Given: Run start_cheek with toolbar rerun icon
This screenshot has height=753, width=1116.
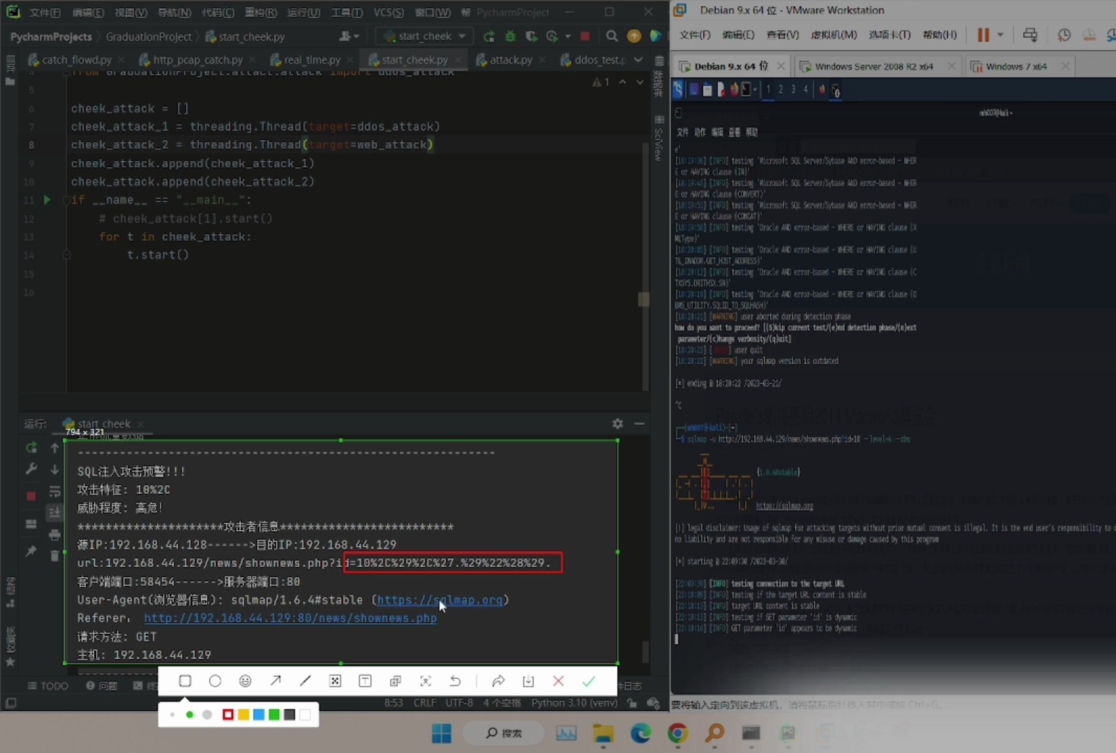Looking at the screenshot, I should coord(489,36).
